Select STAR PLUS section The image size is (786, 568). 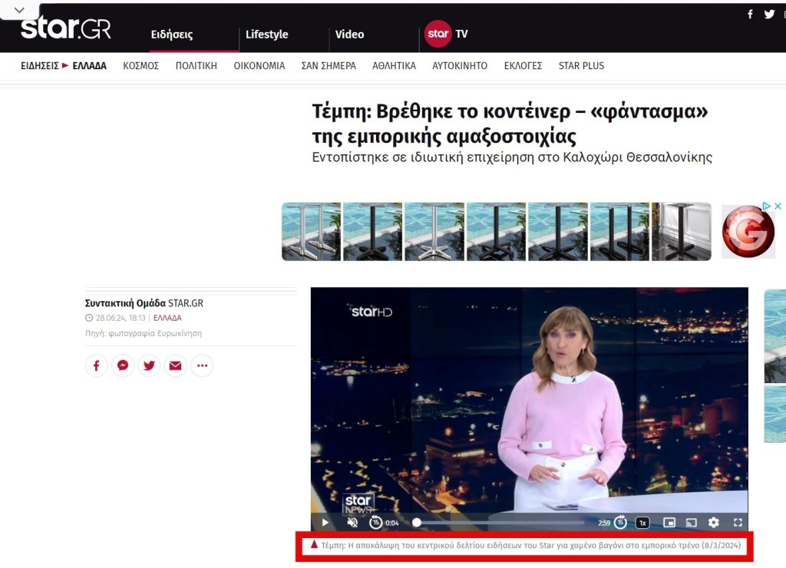click(x=582, y=66)
